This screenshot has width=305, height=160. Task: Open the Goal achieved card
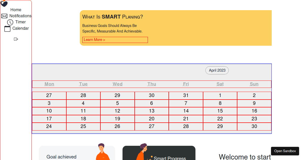click(x=77, y=153)
